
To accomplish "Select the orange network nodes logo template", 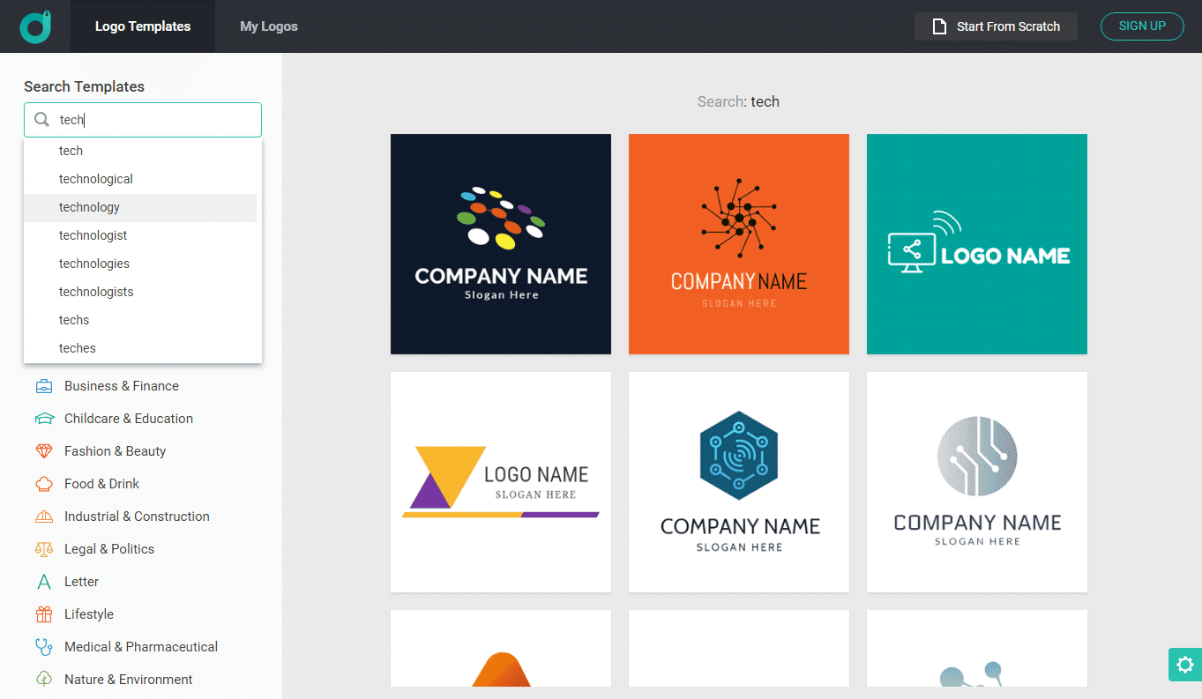I will [x=739, y=244].
